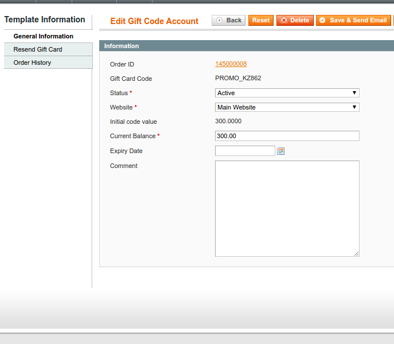This screenshot has width=394, height=344.
Task: Click the Reset button
Action: point(261,20)
